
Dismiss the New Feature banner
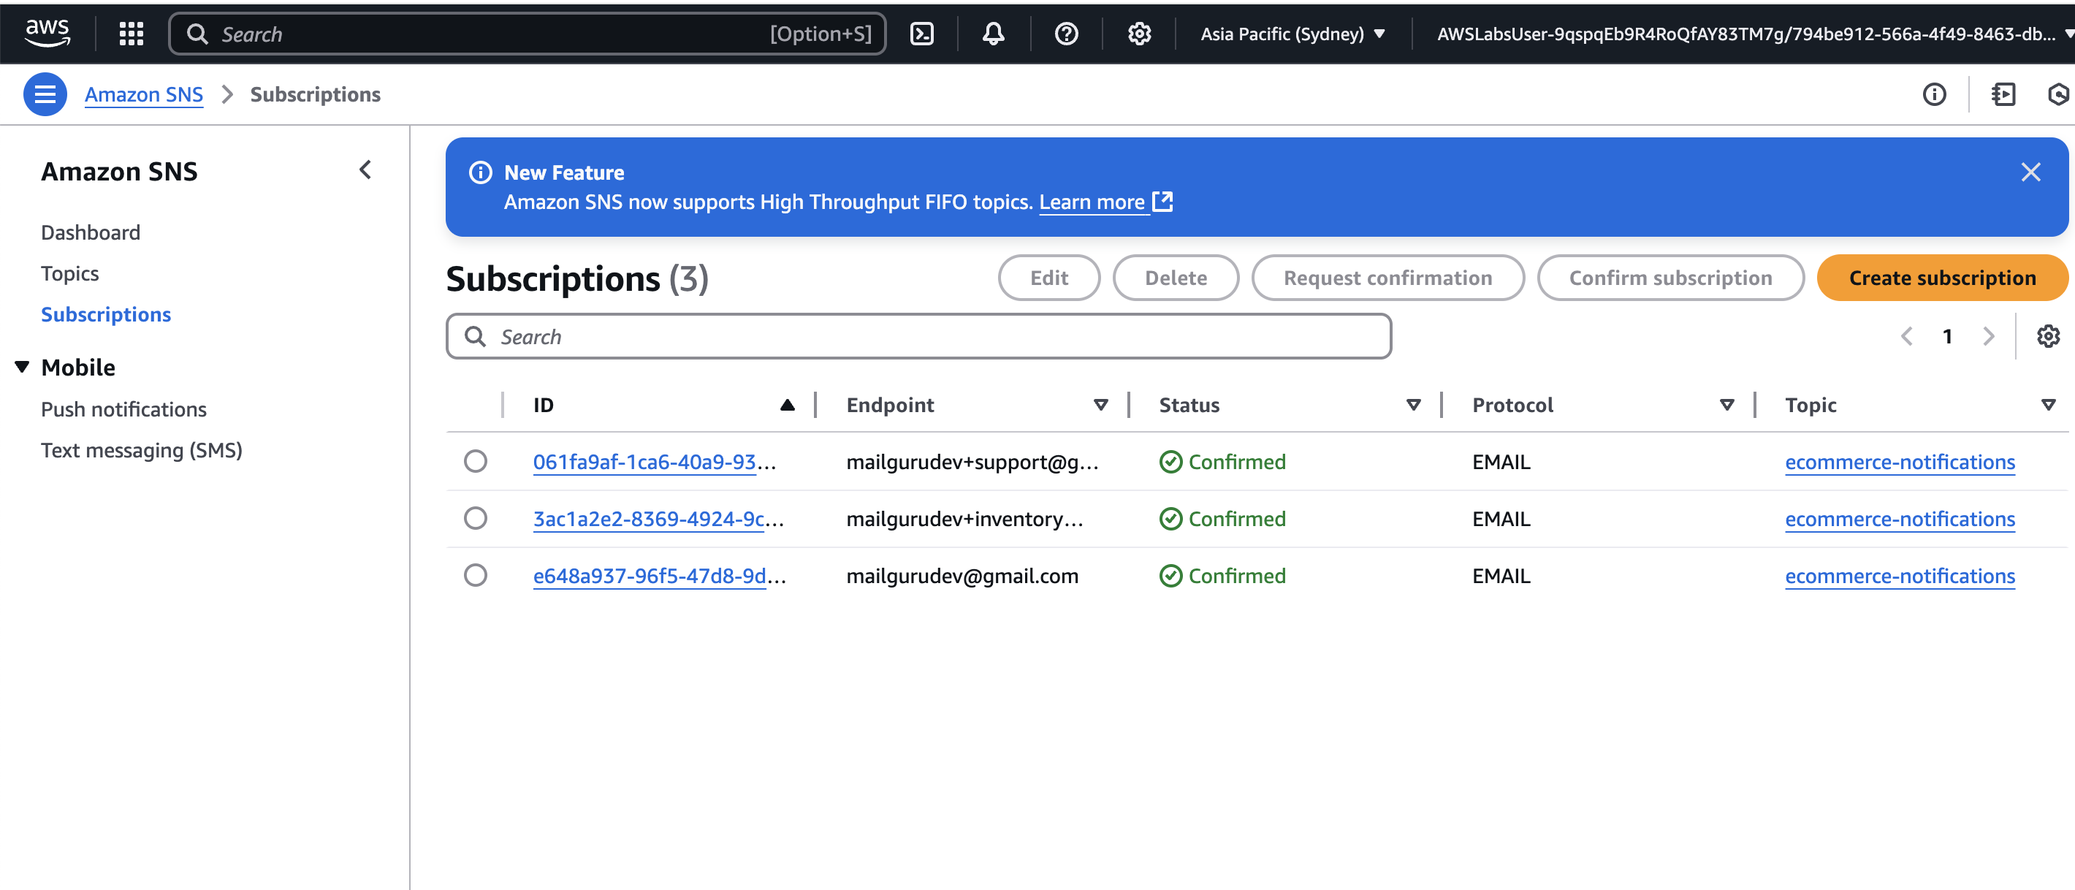pyautogui.click(x=2030, y=172)
